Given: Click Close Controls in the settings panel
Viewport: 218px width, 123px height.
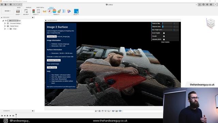Looking at the screenshot, I should point(165,42).
